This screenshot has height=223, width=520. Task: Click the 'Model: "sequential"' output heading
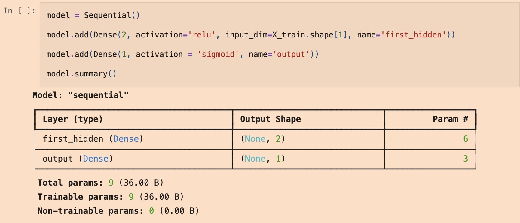pyautogui.click(x=80, y=95)
